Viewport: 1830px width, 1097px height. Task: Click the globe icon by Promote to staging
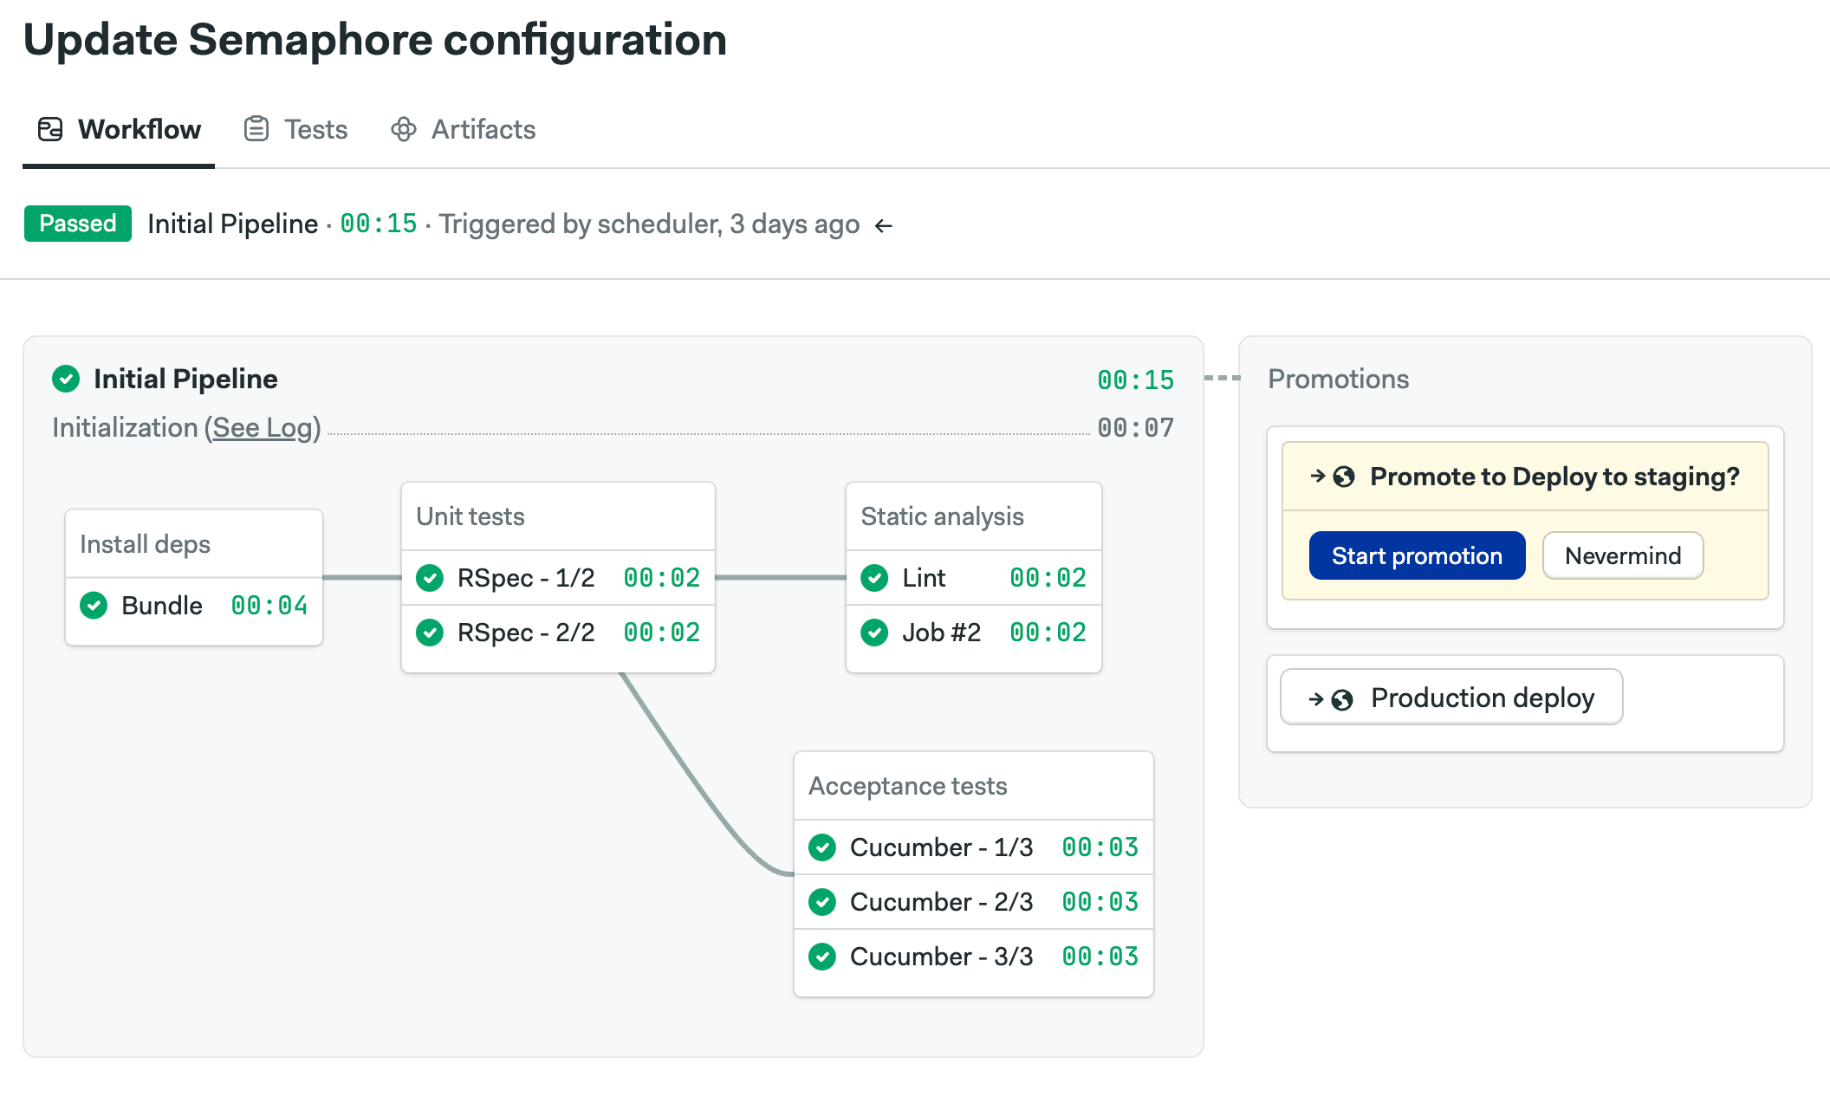[x=1344, y=477]
